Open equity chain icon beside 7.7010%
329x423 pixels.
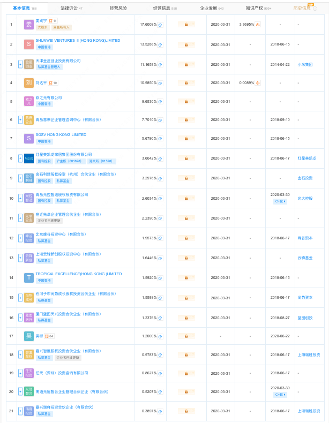(x=160, y=120)
